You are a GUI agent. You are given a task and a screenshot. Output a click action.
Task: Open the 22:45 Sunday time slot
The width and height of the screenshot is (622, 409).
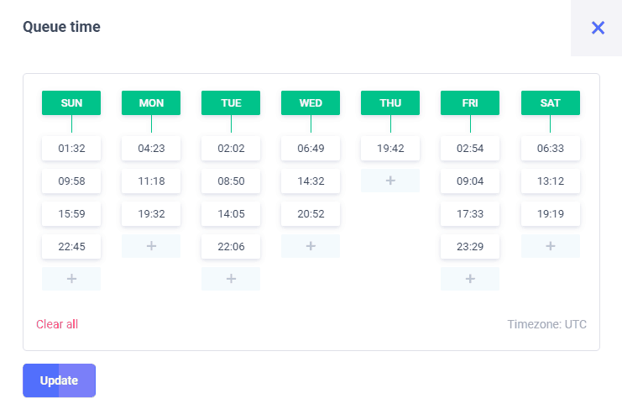(x=71, y=246)
